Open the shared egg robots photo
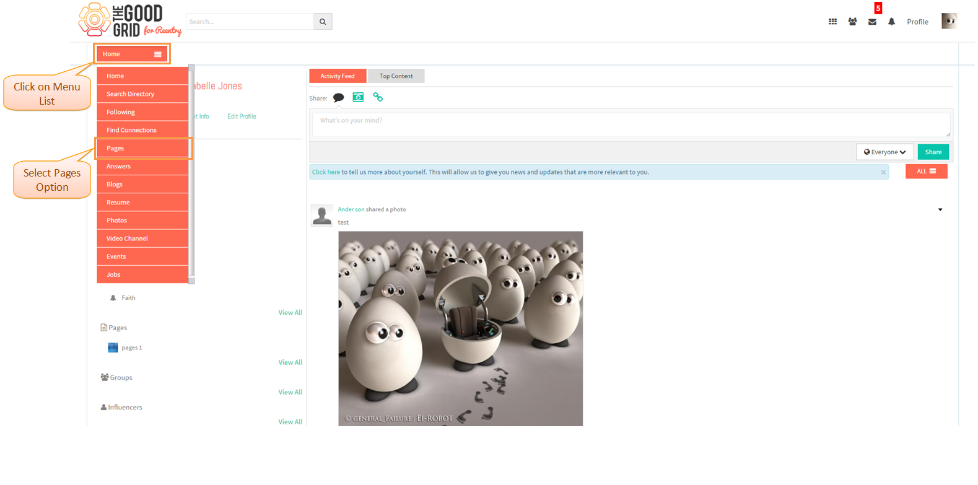This screenshot has width=978, height=485. [460, 328]
